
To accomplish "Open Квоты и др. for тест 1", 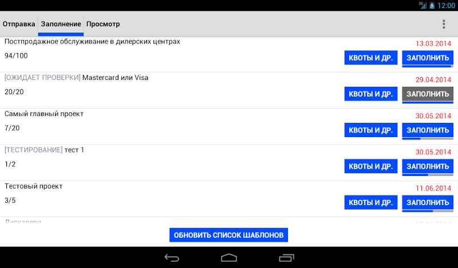I will click(x=371, y=166).
